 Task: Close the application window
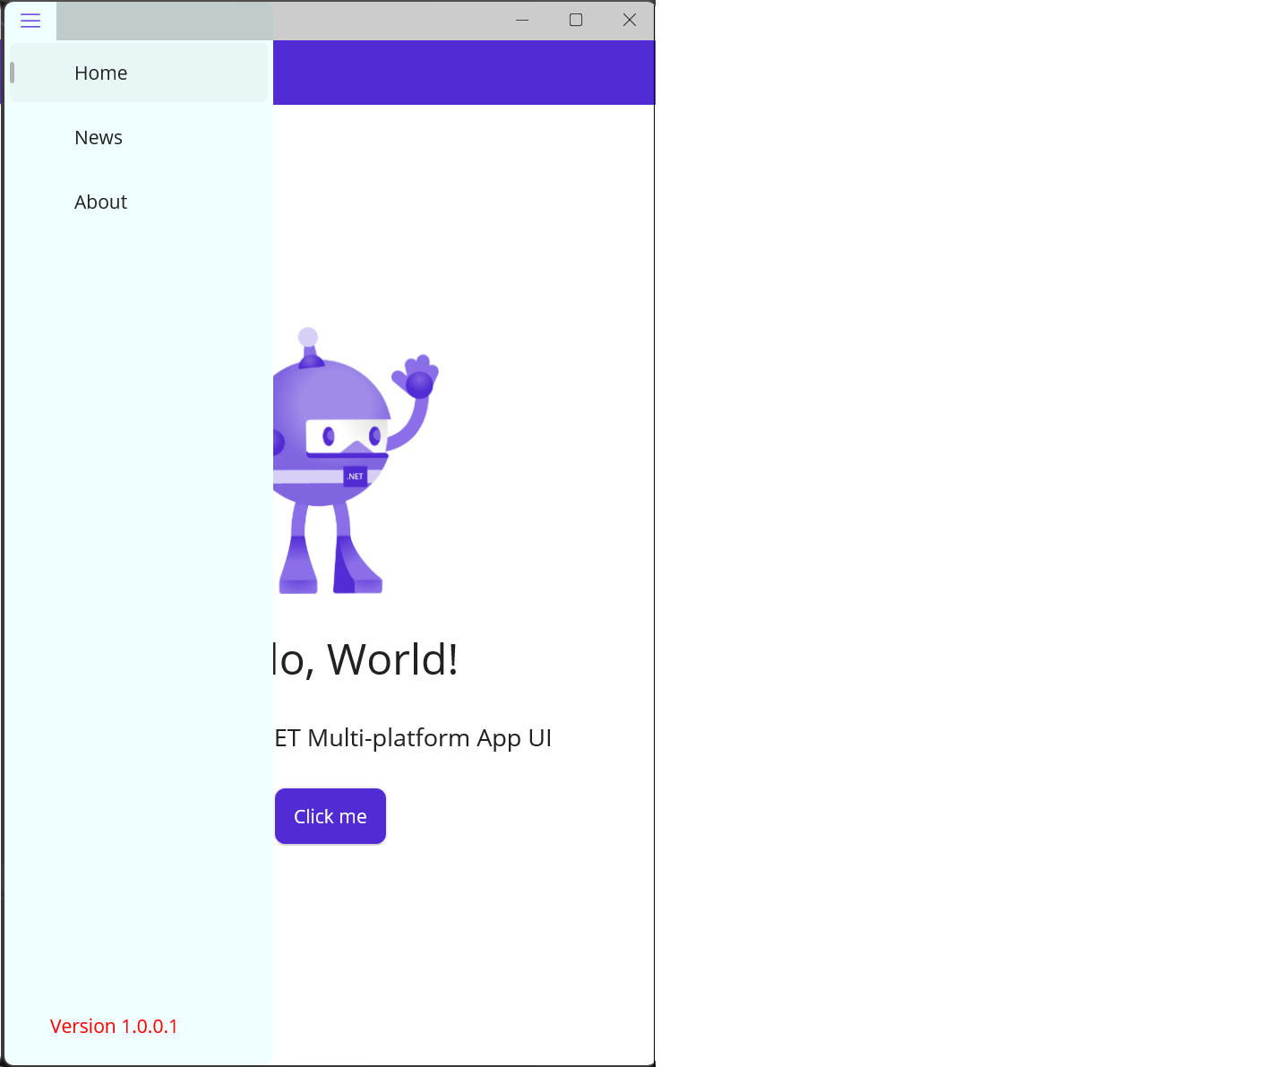click(630, 20)
